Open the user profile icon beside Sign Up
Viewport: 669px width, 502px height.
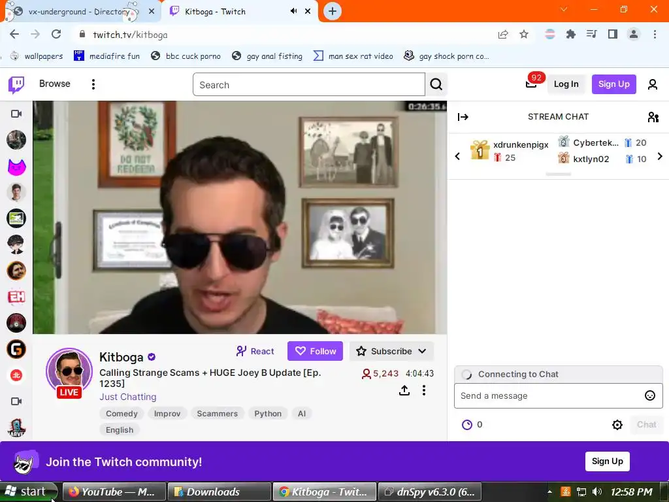pyautogui.click(x=653, y=84)
